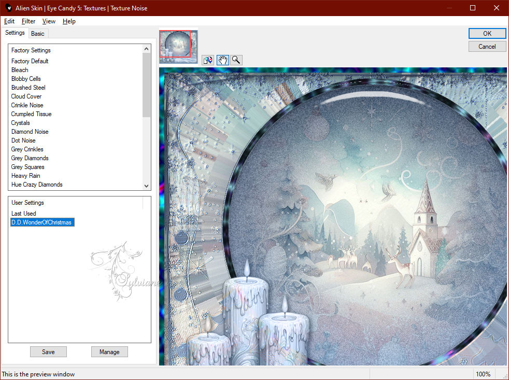Image resolution: width=509 pixels, height=380 pixels.
Task: Select the Grey Crinkles preset
Action: (27, 149)
